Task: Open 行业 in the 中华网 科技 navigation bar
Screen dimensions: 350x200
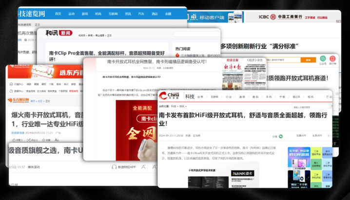Action: click(x=229, y=97)
